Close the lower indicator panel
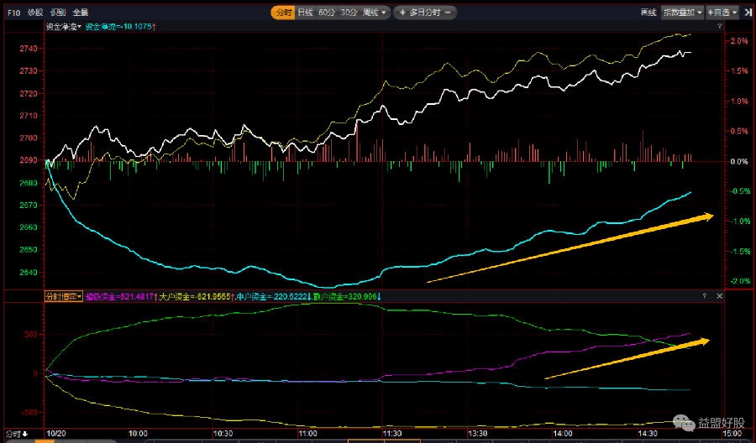 (719, 296)
